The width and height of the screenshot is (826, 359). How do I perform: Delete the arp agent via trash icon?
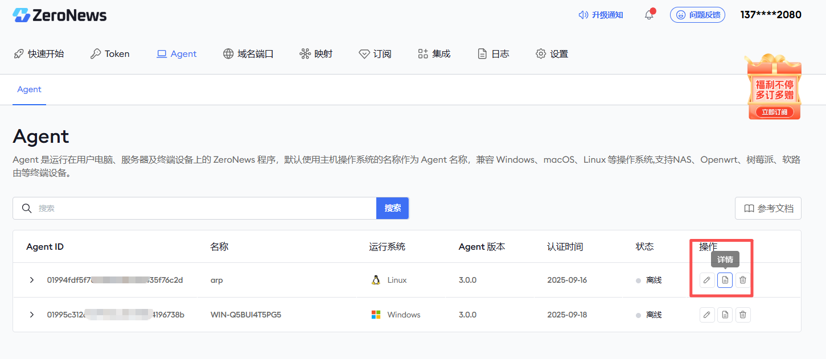coord(743,280)
